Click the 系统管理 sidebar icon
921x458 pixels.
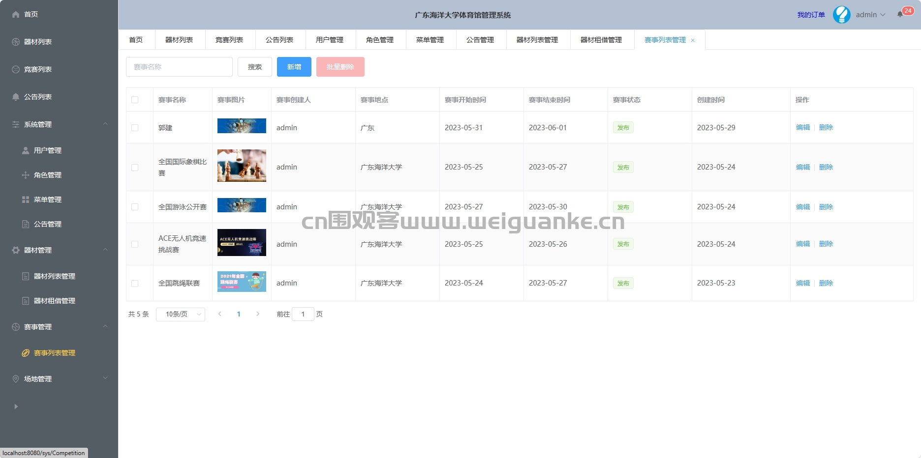[16, 124]
